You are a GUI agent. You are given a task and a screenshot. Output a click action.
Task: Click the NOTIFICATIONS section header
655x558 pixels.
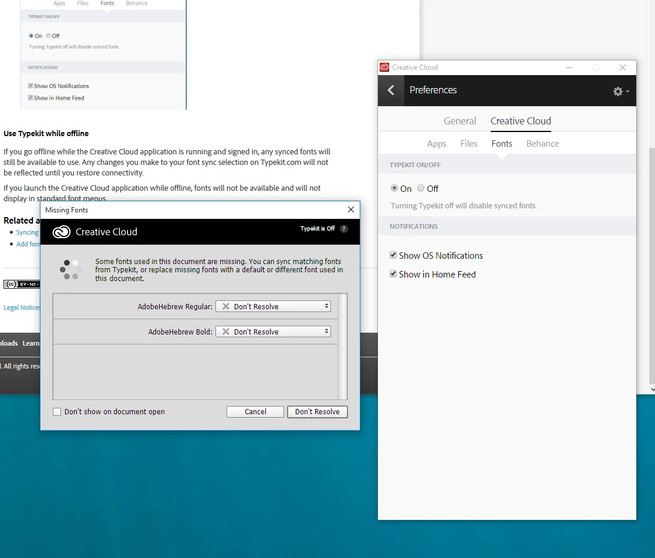[x=414, y=226]
